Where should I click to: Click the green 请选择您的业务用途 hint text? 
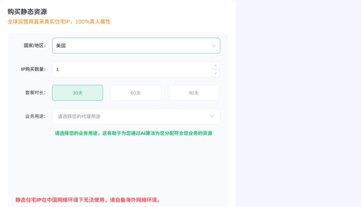point(133,133)
